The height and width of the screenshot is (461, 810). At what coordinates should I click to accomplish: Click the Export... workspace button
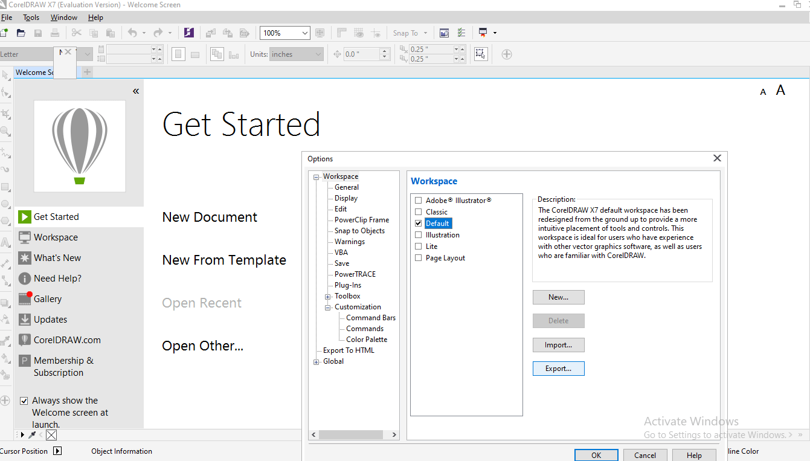pos(559,369)
